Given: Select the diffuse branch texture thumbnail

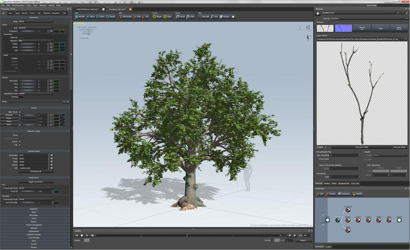Looking at the screenshot, I should click(325, 28).
